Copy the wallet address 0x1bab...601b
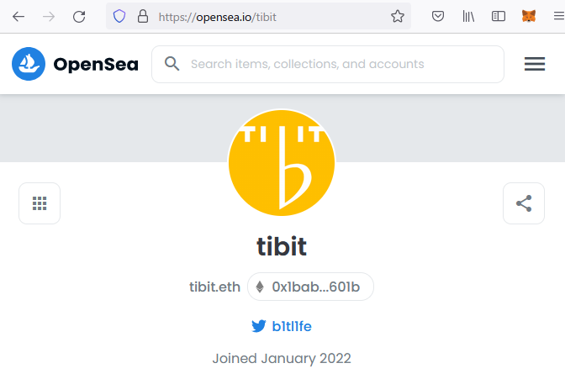The height and width of the screenshot is (379, 565). point(310,287)
